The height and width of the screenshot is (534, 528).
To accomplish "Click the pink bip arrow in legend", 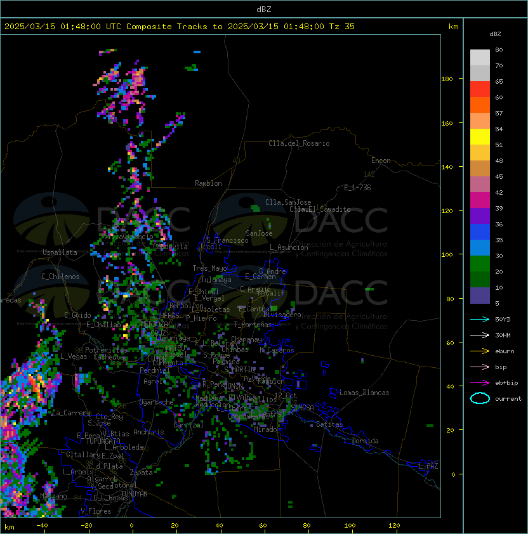I will 480,367.
